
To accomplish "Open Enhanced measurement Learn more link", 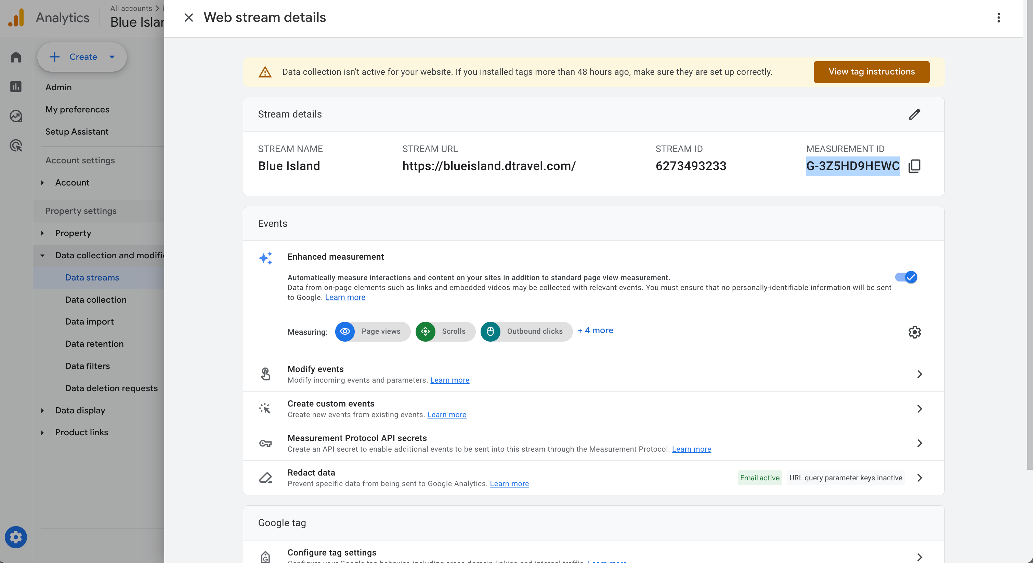I will 345,297.
